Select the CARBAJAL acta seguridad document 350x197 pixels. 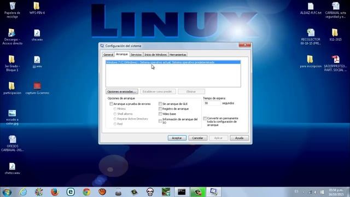point(335,10)
